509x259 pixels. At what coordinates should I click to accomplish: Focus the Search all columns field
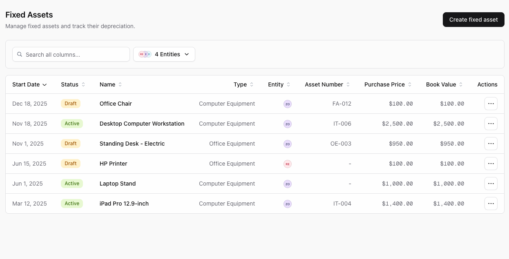click(x=71, y=54)
